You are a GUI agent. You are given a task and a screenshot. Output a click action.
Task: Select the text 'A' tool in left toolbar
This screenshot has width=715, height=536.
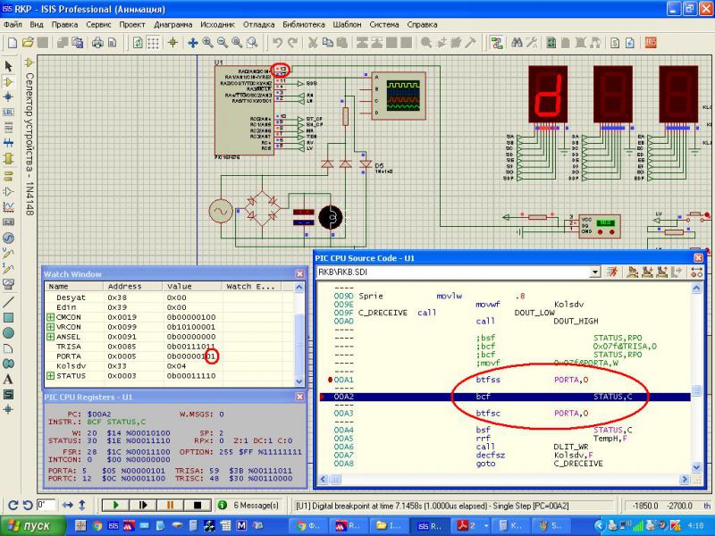pos(8,379)
